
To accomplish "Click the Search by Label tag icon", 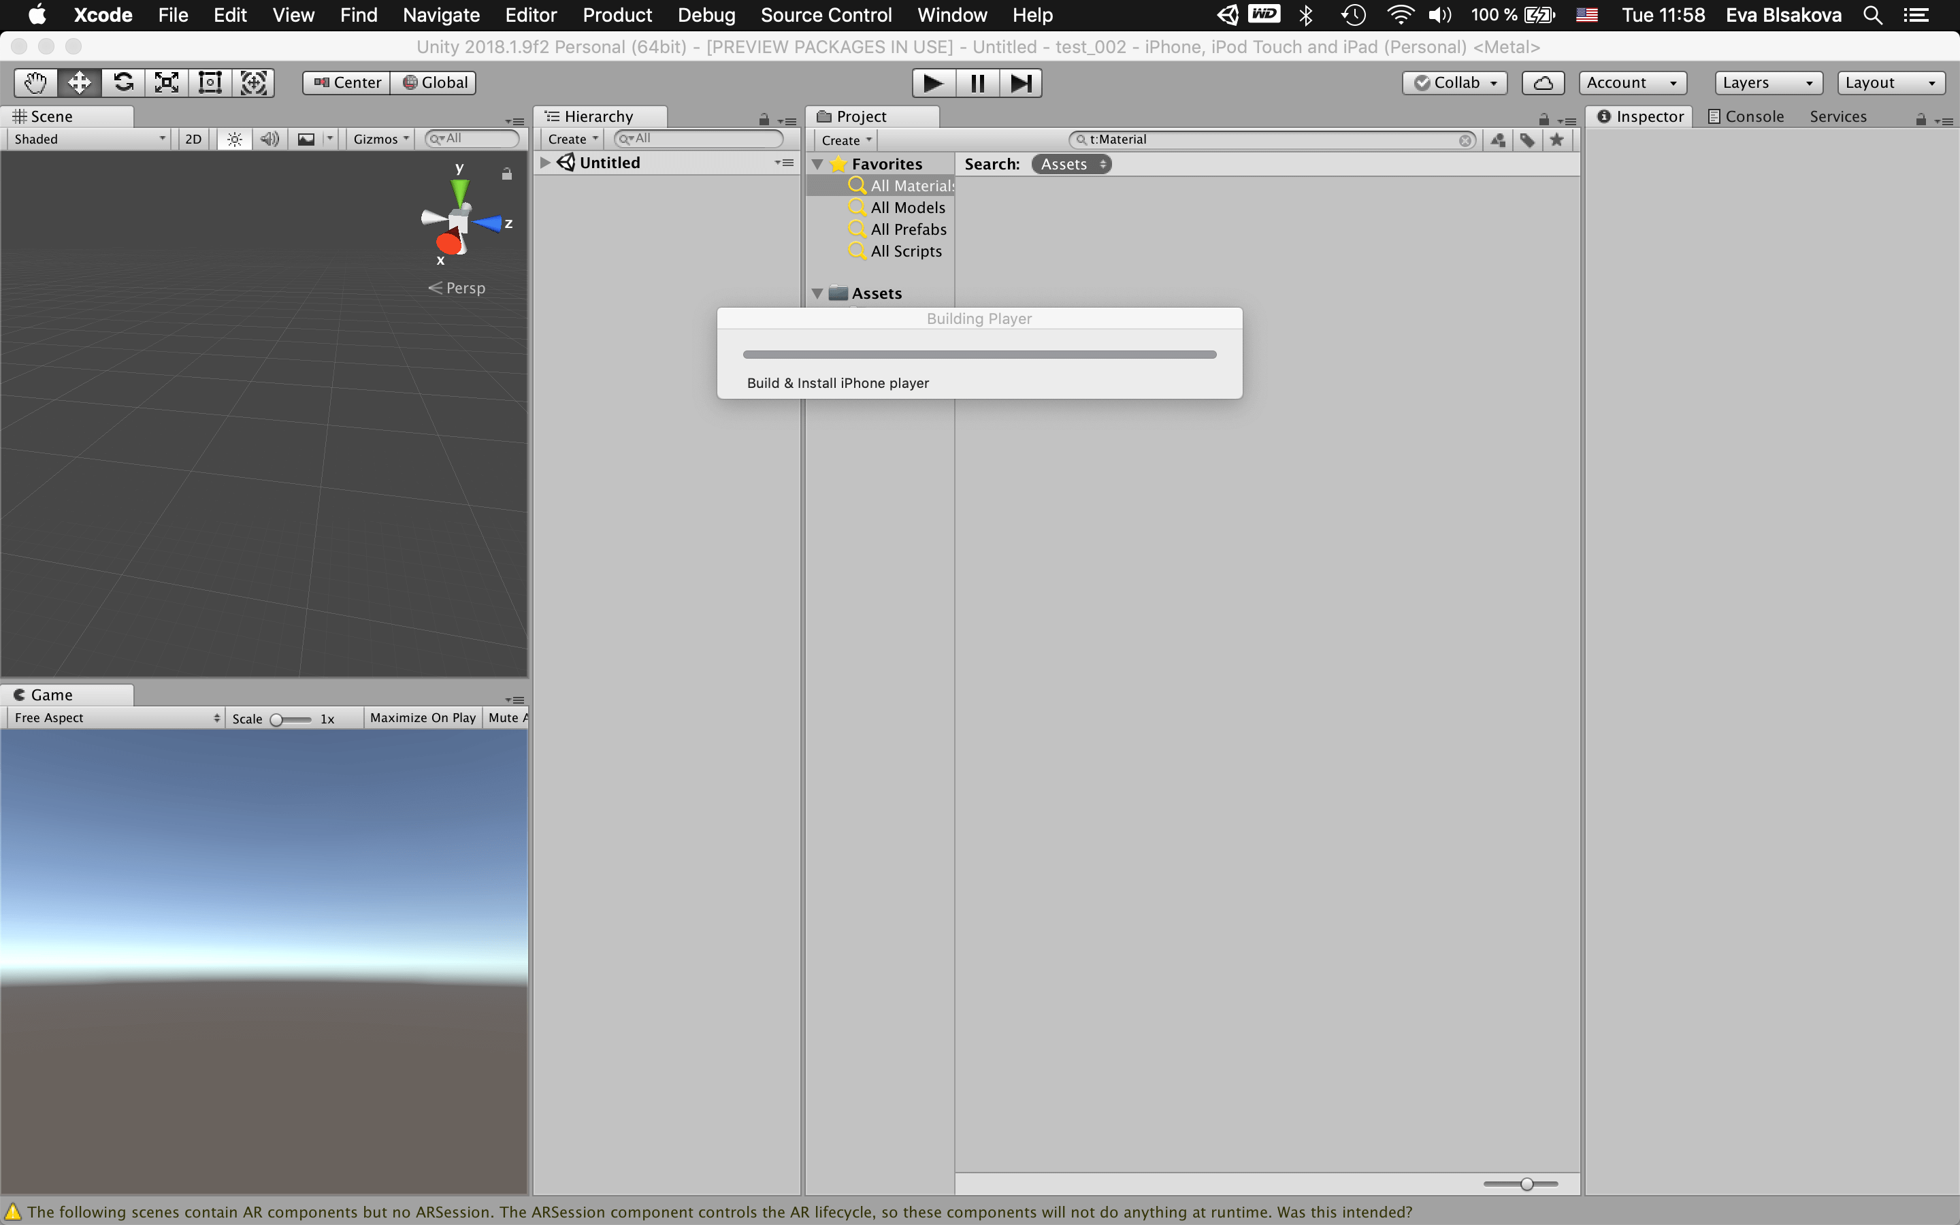I will click(1526, 140).
